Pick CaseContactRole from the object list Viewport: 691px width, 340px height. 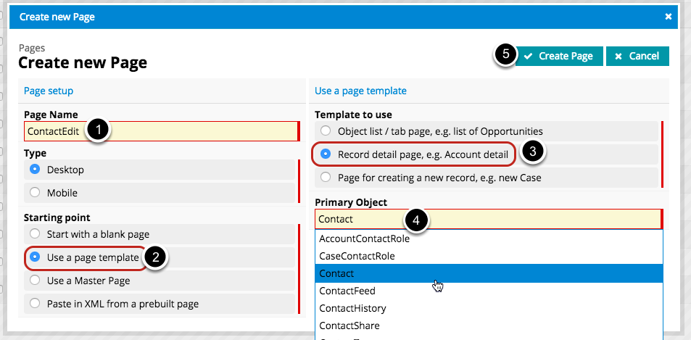[357, 256]
